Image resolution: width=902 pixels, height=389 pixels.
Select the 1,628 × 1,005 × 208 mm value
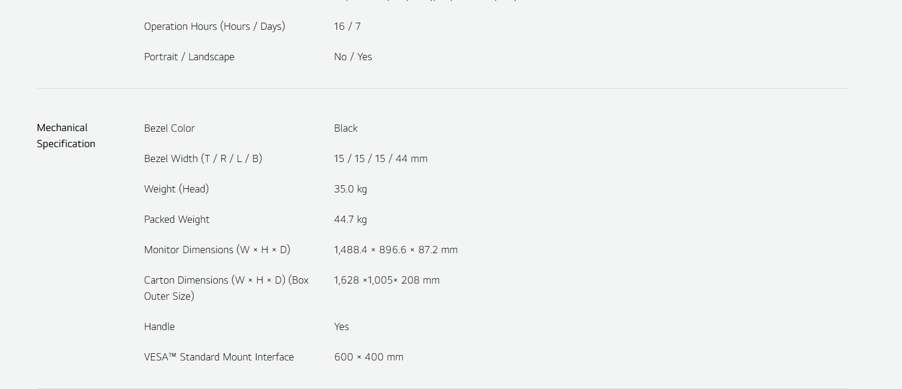click(387, 281)
